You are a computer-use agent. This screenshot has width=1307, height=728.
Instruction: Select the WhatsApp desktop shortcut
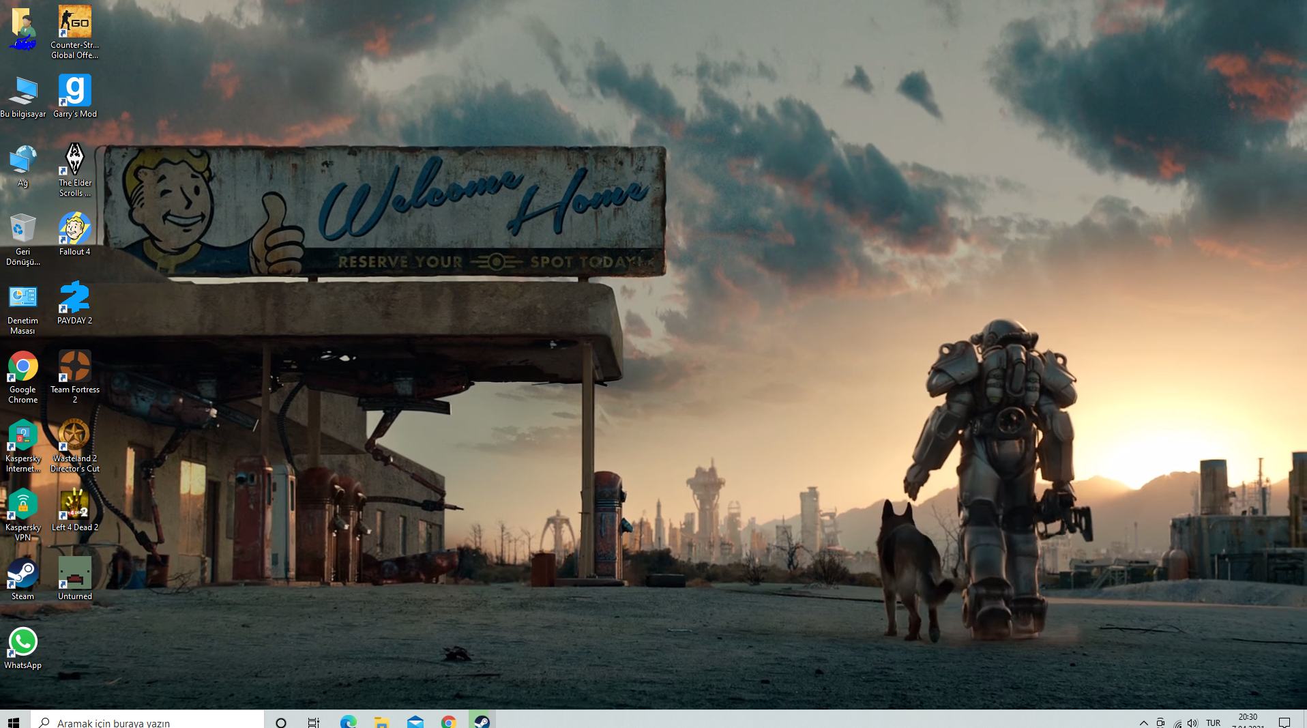23,648
